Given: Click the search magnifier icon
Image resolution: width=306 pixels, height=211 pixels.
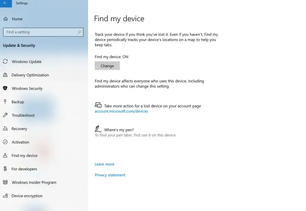Looking at the screenshot, I should tap(79, 32).
